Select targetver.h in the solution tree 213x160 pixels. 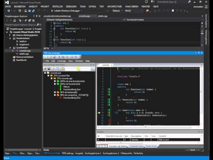(x=24, y=44)
